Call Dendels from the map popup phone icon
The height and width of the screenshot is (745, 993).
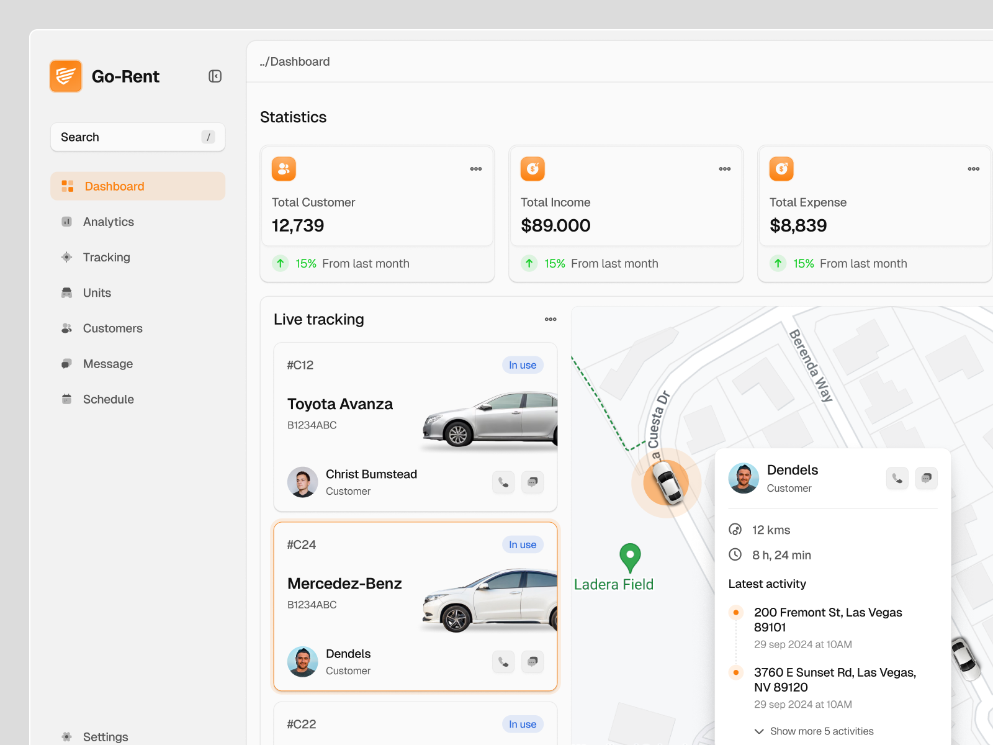click(x=897, y=478)
